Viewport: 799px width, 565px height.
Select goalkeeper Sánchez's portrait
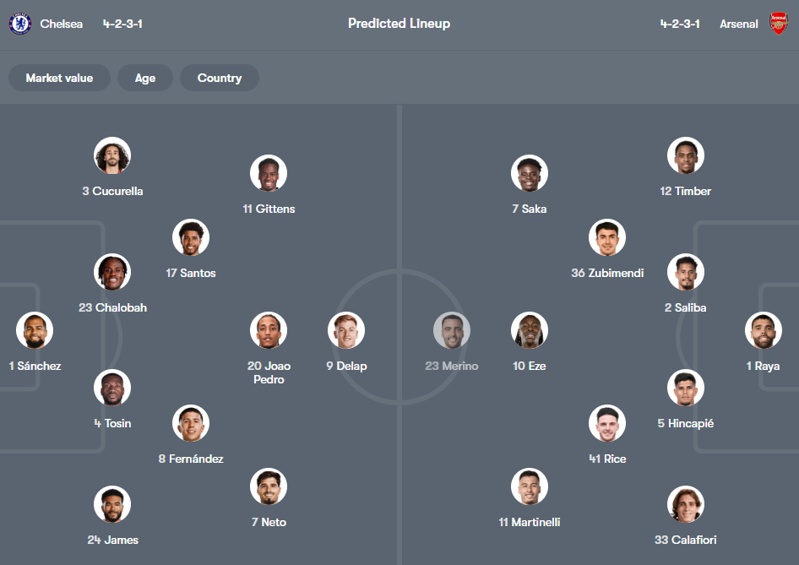point(35,330)
